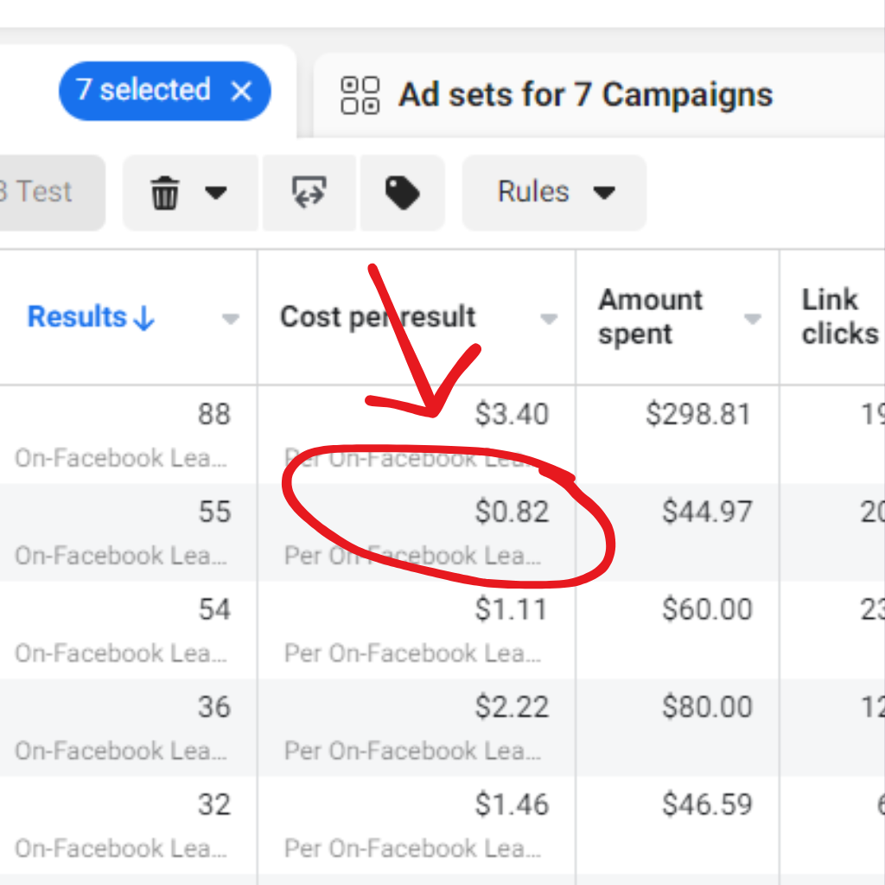This screenshot has height=885, width=885.
Task: Click the $2.22 cost per result cell
Action: (x=512, y=707)
